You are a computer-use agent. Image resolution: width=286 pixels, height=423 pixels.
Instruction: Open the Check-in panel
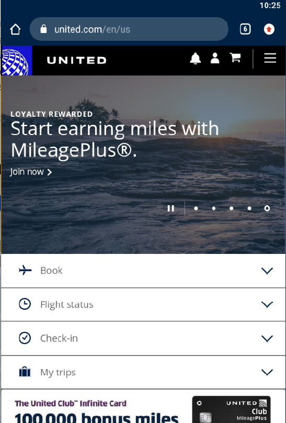pyautogui.click(x=143, y=338)
